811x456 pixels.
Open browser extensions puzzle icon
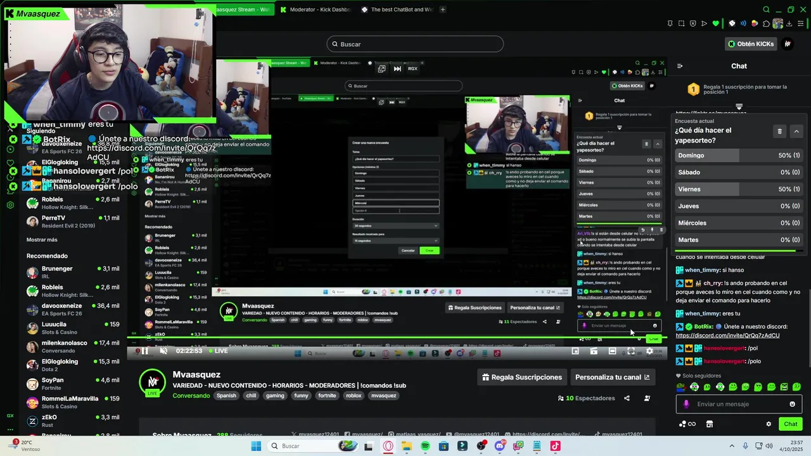(x=767, y=23)
